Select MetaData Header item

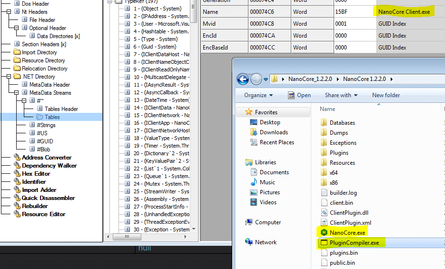(x=49, y=85)
